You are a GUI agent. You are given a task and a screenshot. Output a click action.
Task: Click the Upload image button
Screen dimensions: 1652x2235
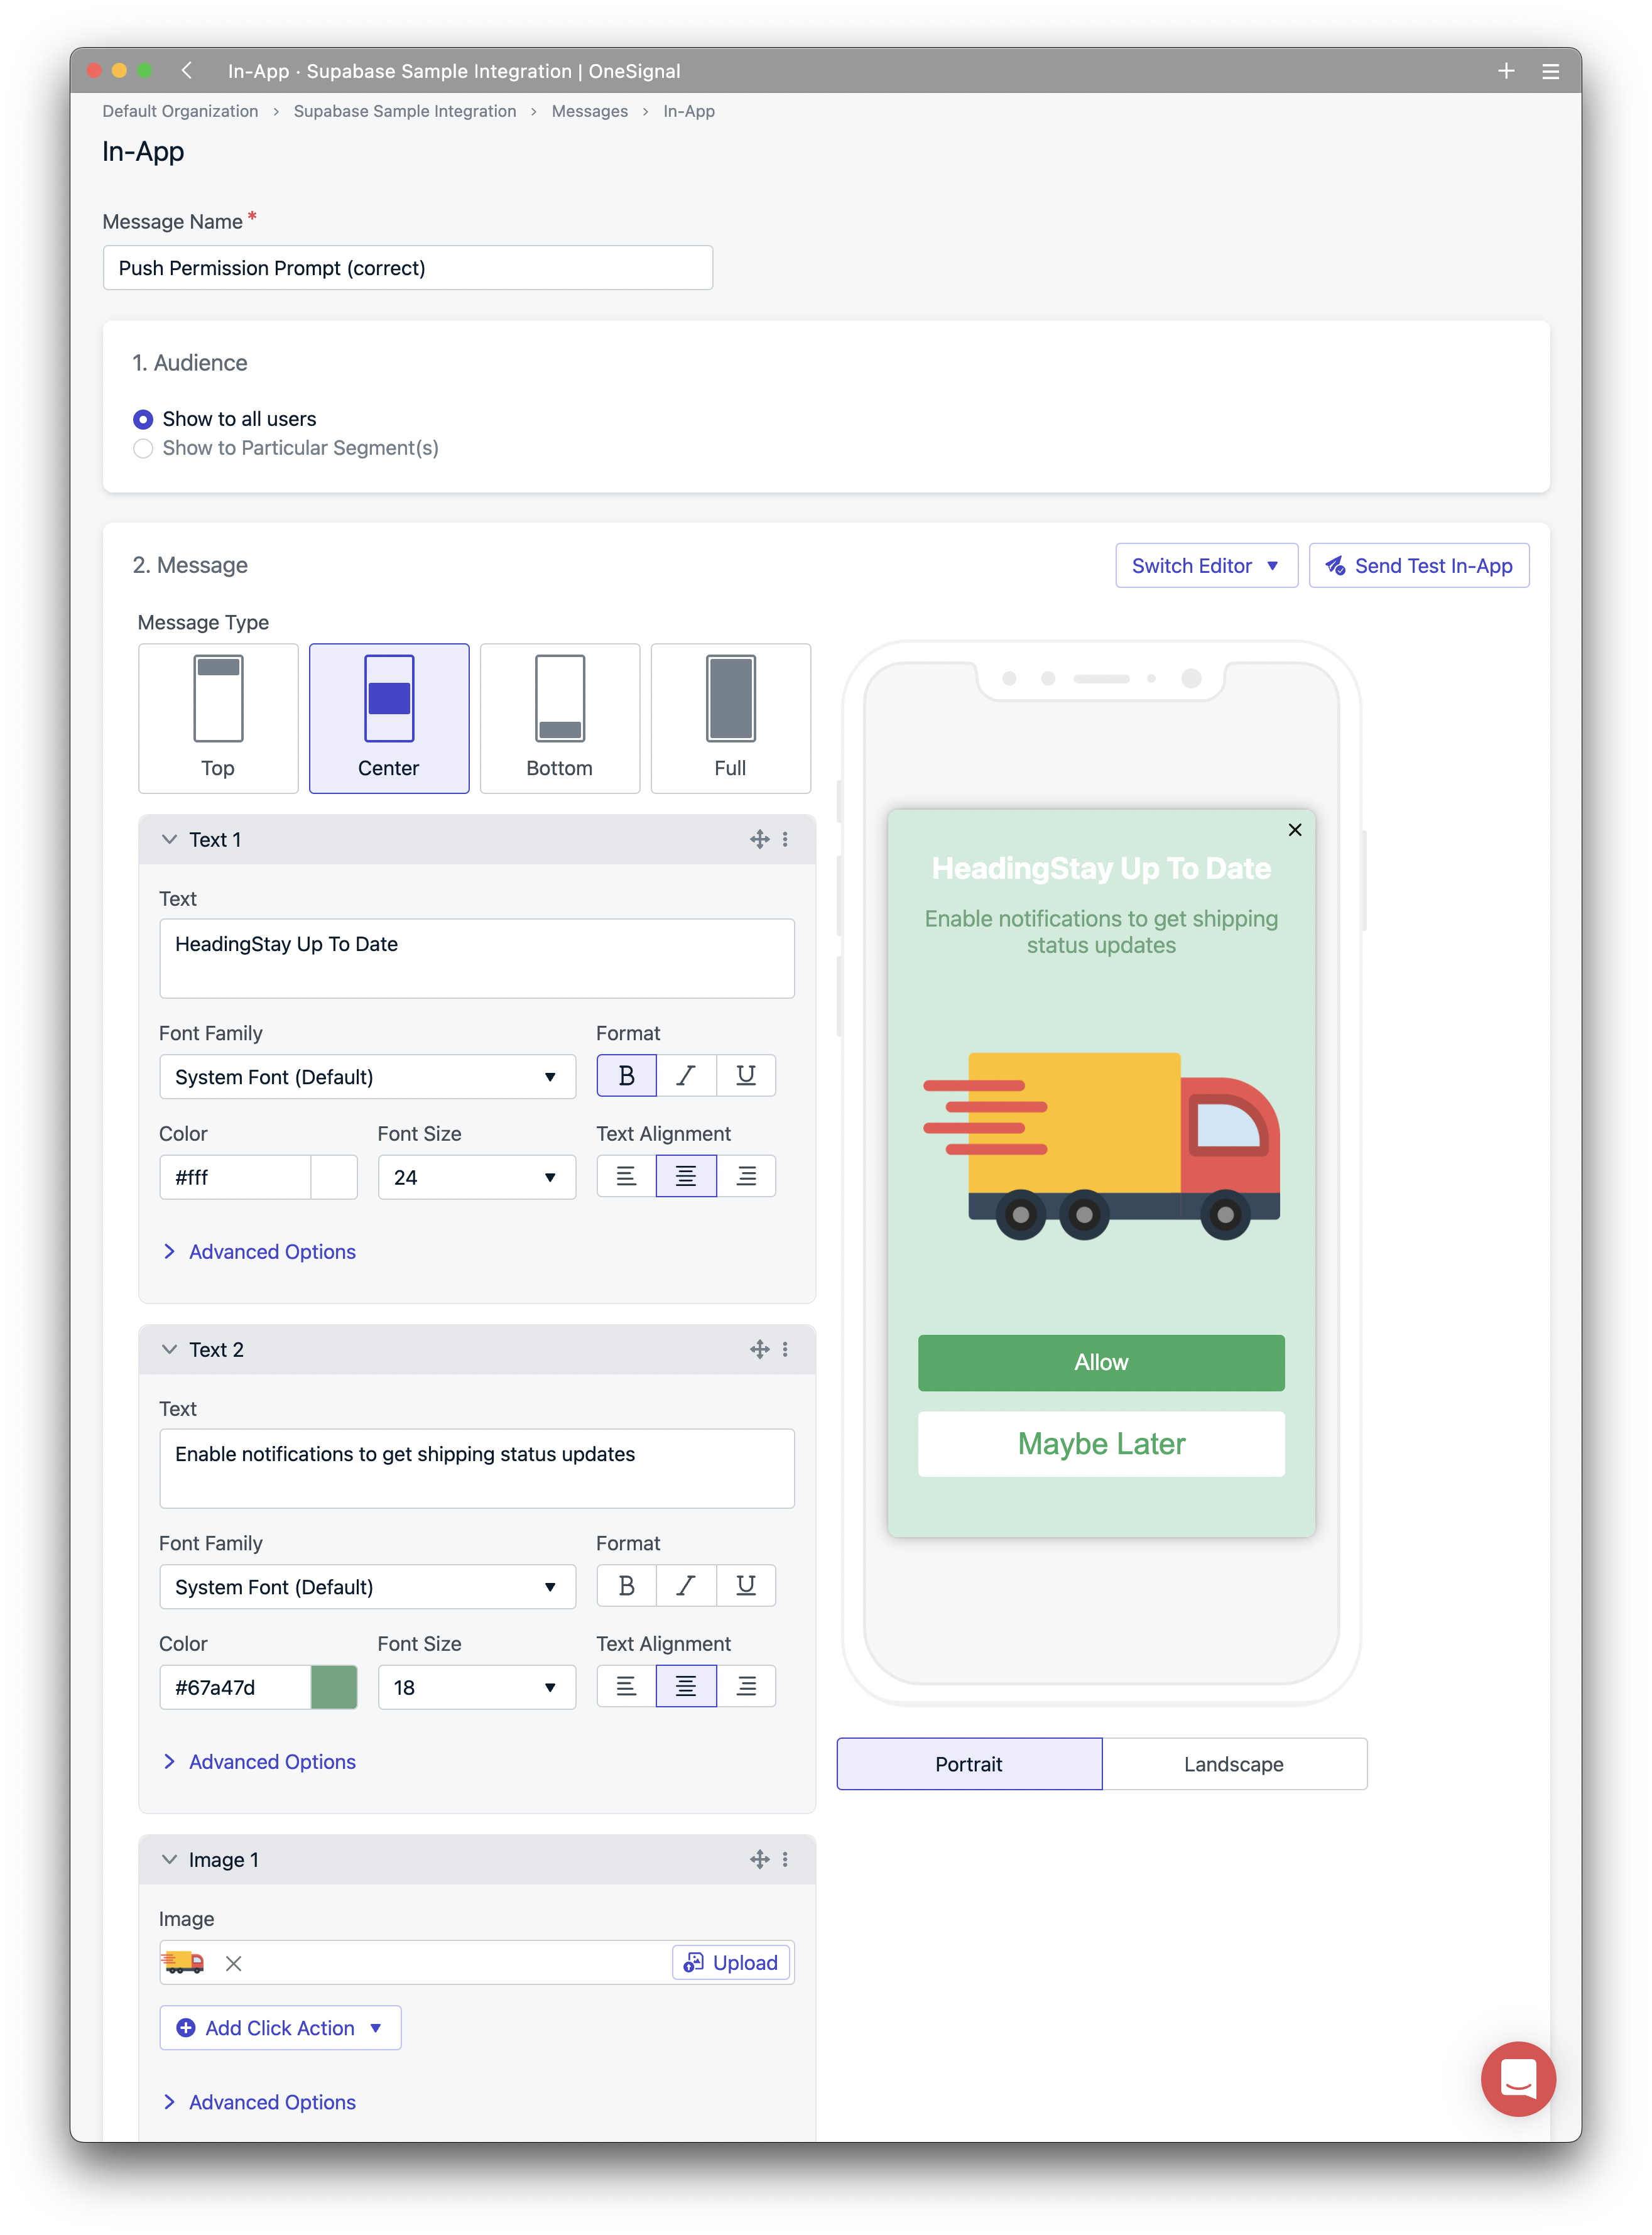[x=731, y=1963]
